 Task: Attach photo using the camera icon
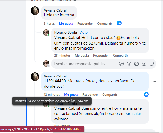(136, 64)
